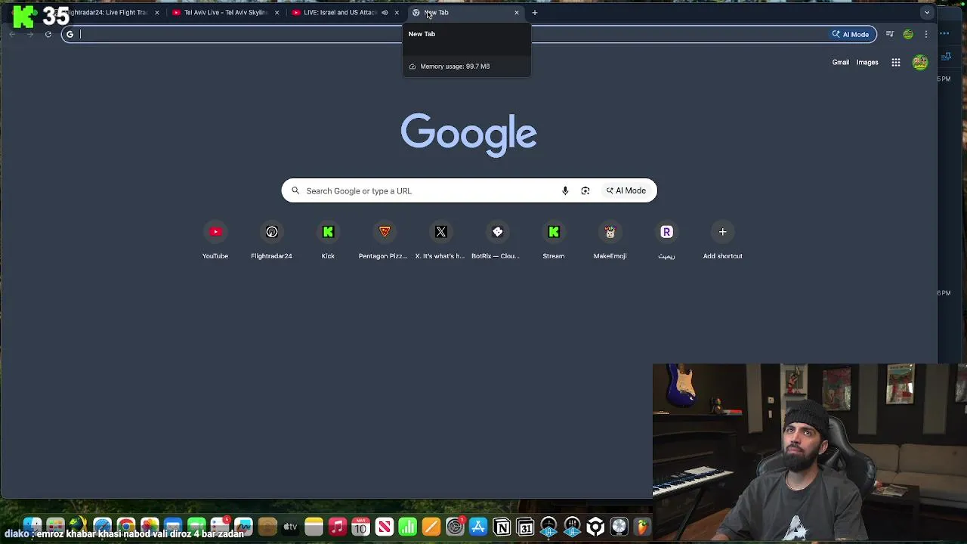
Task: Open Safari from the Dock
Action: tap(103, 526)
